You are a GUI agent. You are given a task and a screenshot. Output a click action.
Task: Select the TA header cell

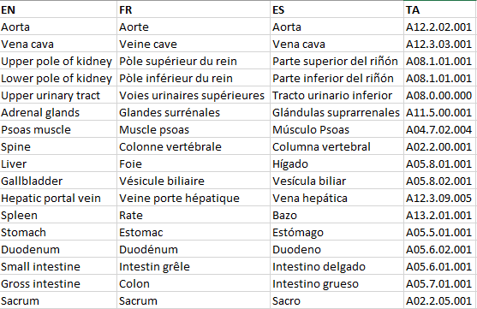[x=440, y=9]
